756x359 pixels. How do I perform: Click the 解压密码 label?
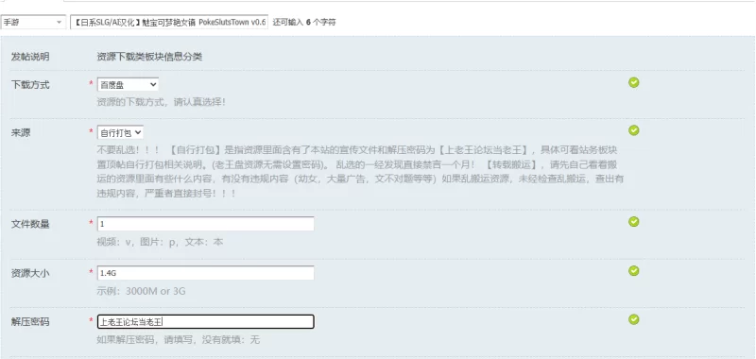[30, 322]
